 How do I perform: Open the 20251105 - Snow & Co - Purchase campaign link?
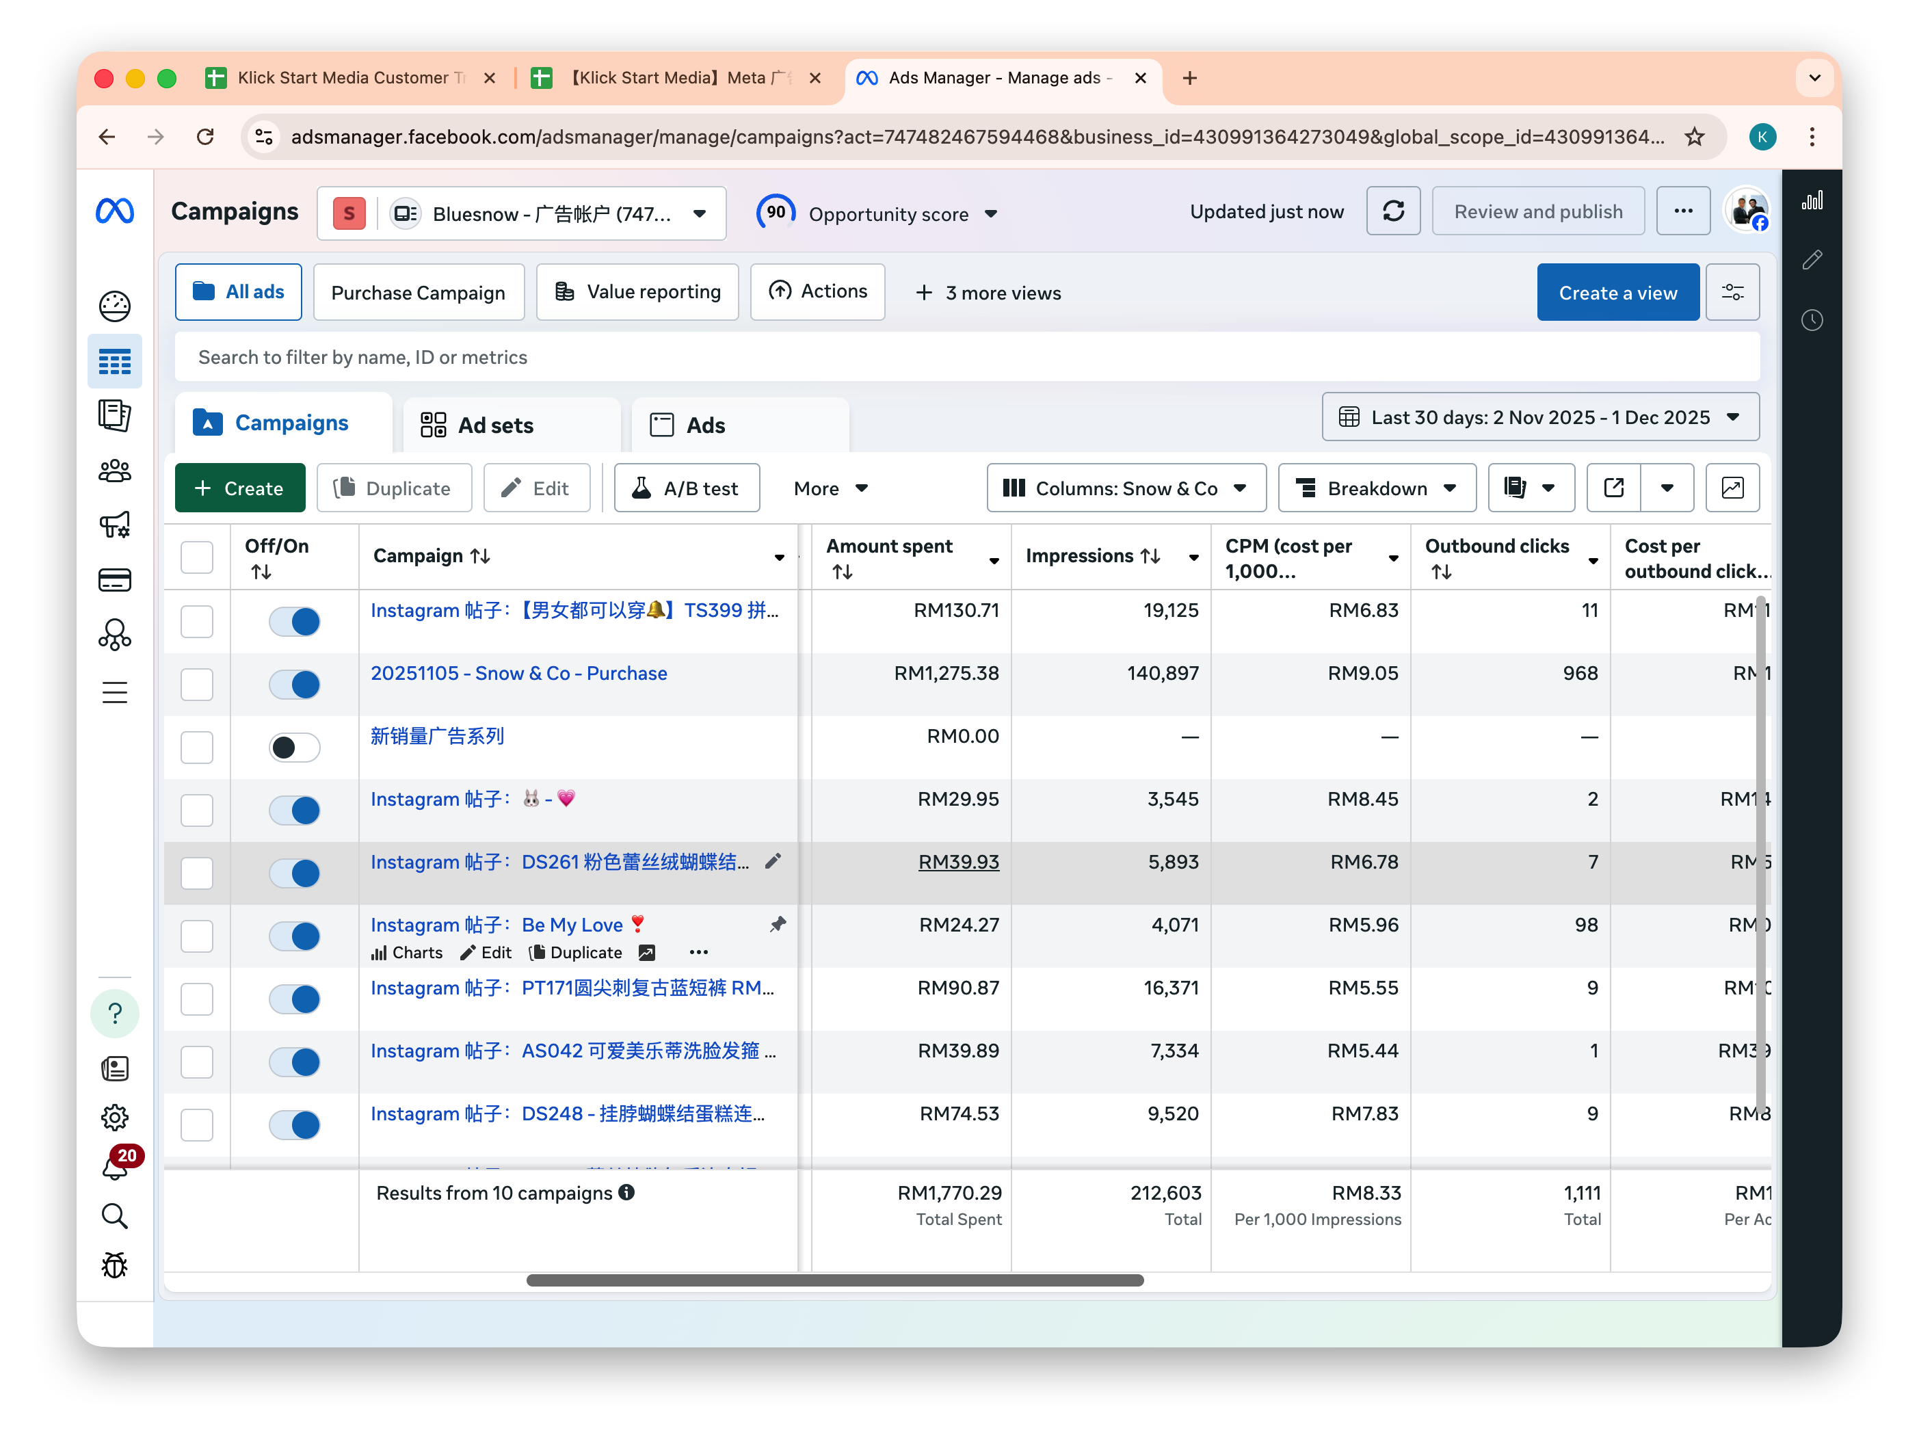[519, 674]
